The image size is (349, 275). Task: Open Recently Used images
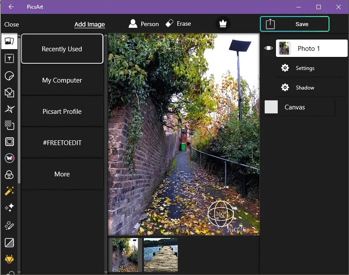pos(62,49)
